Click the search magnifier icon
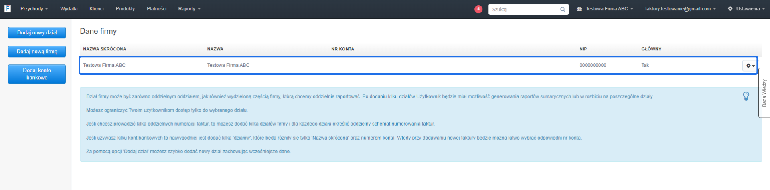Screen dimensions: 770x190 [563, 9]
